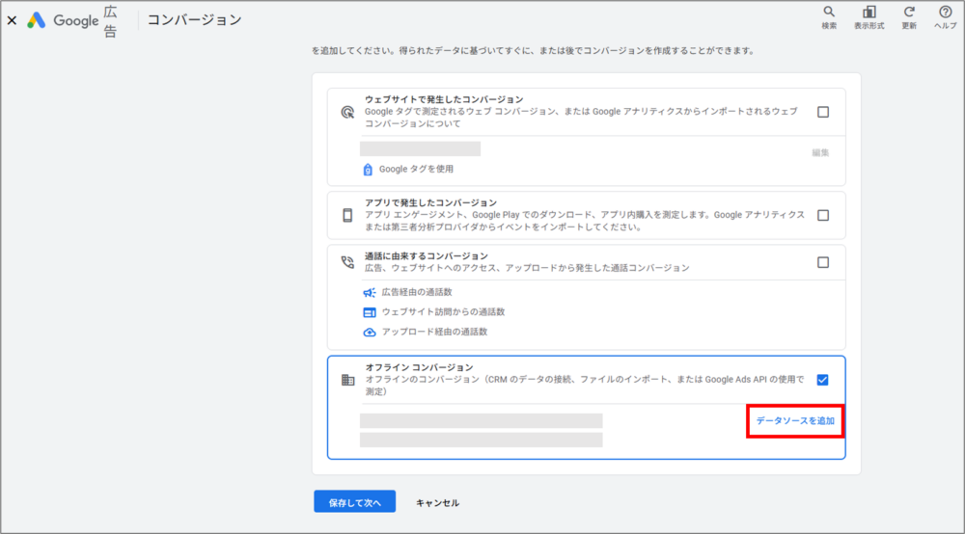Image resolution: width=965 pixels, height=534 pixels.
Task: Click the Google Ads logo
Action: [37, 20]
